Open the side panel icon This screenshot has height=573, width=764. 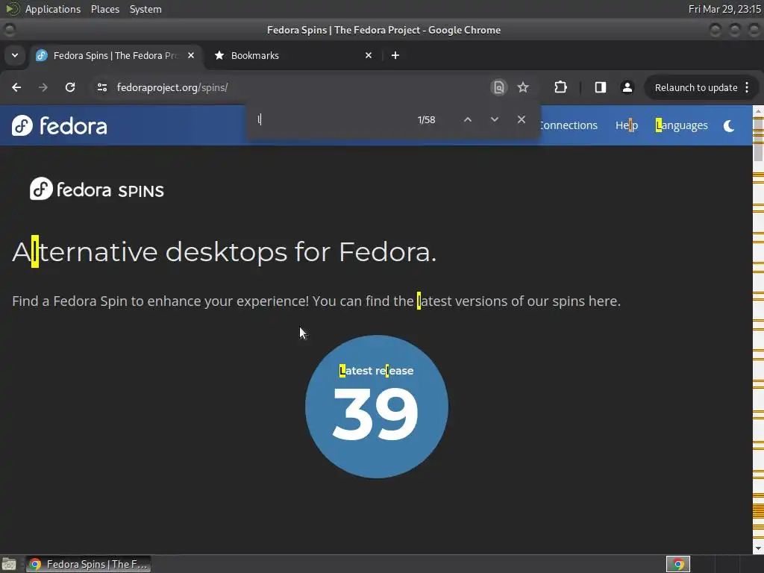coord(601,87)
